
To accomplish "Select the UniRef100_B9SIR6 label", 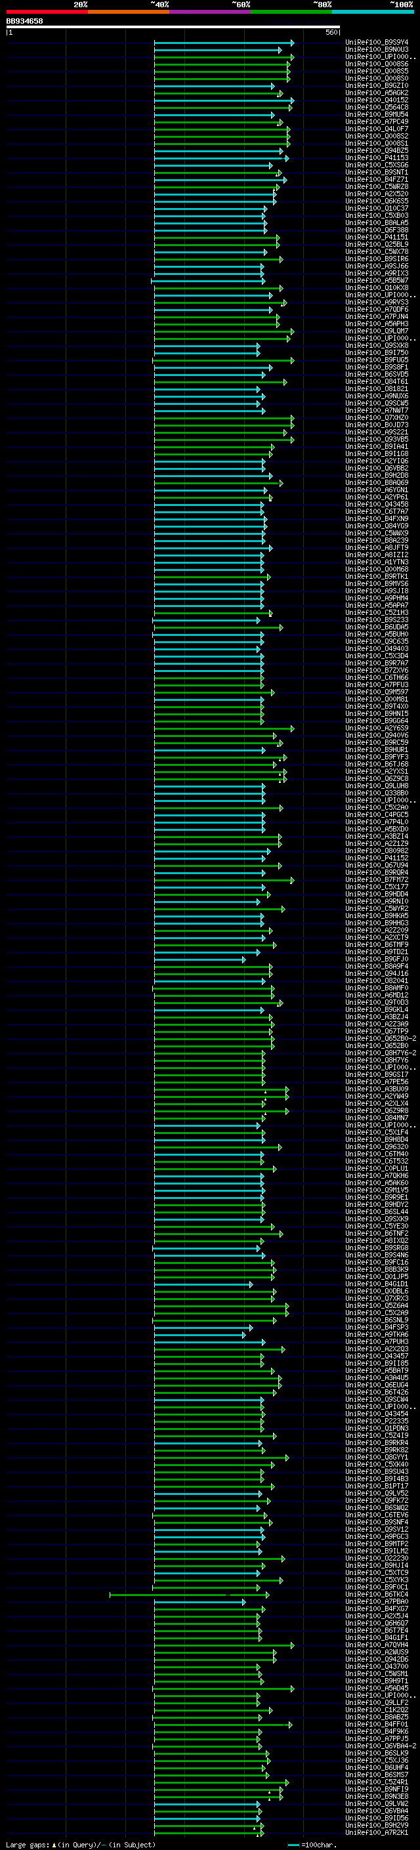I will [377, 259].
